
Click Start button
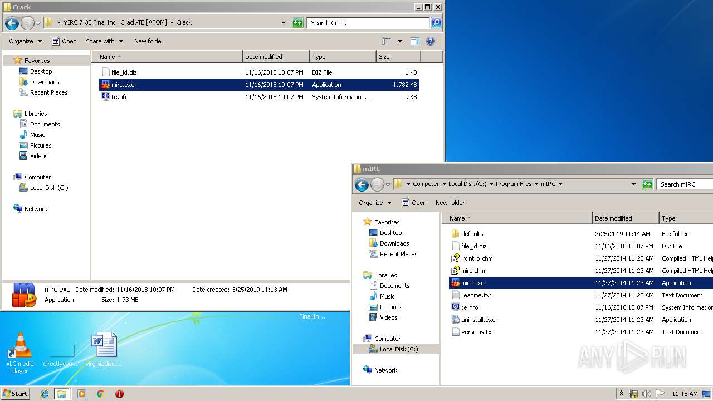click(x=15, y=394)
